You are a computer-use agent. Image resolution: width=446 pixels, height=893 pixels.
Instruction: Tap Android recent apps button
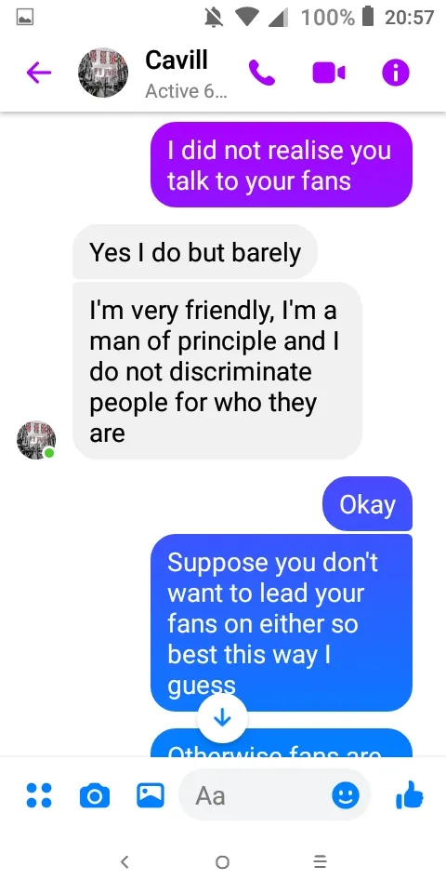pyautogui.click(x=321, y=861)
